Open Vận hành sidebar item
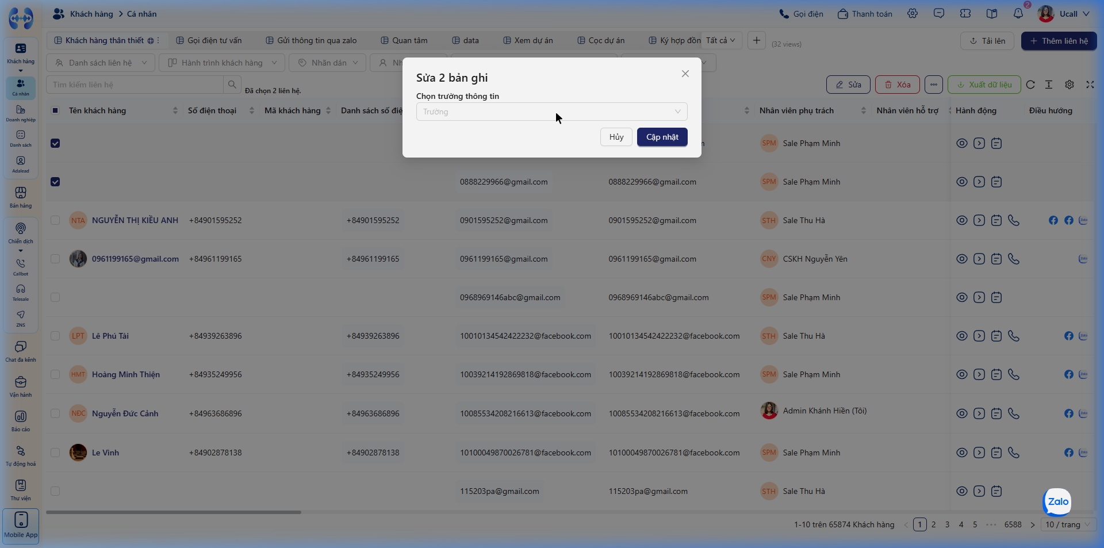Screen dimensions: 1104x548 21,386
